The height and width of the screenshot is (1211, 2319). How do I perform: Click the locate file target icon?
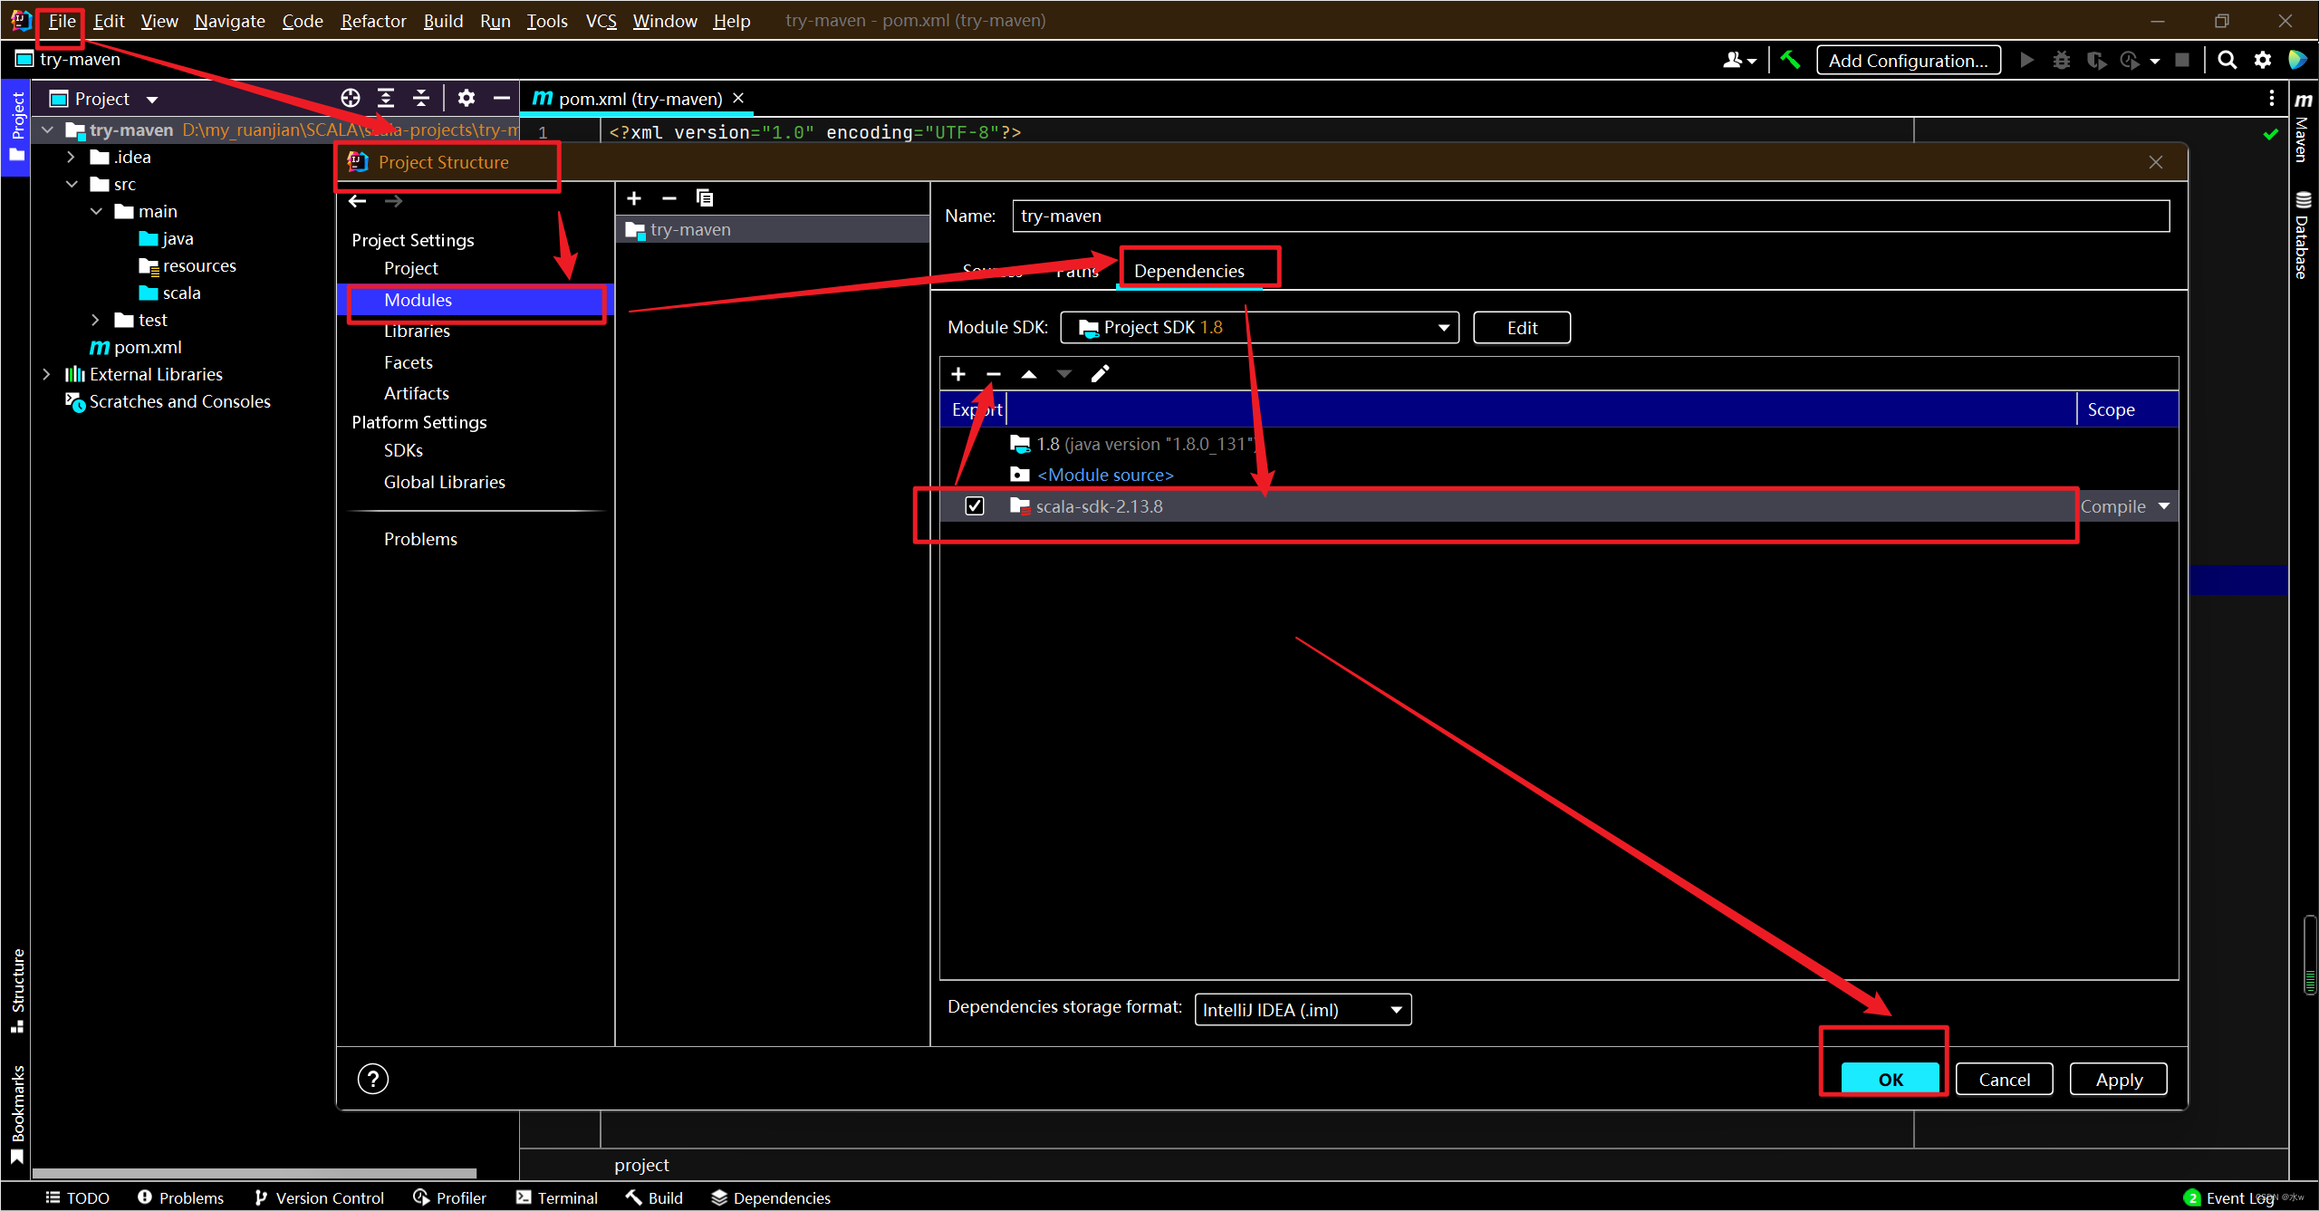click(x=351, y=98)
